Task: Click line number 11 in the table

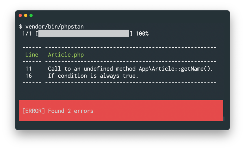Action: point(28,69)
